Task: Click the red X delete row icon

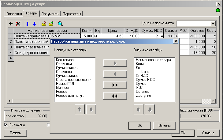Action: coord(18,24)
